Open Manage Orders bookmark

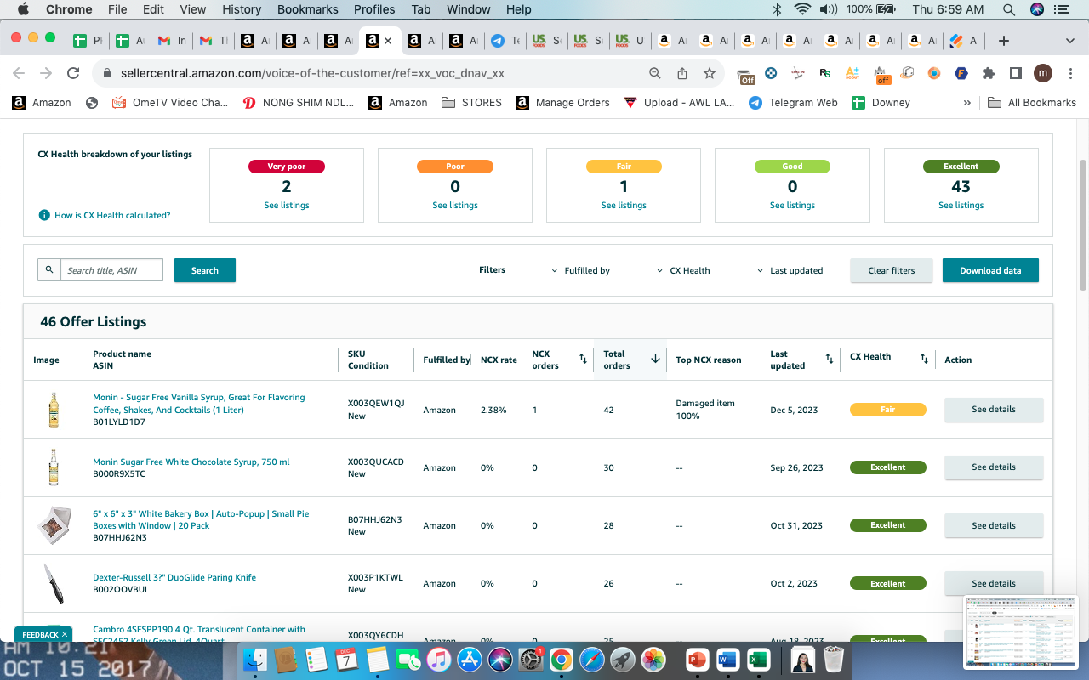[x=562, y=102]
